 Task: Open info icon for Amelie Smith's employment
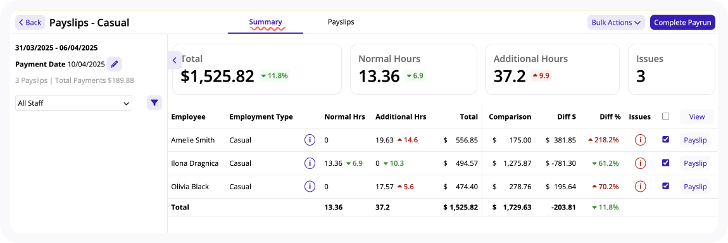(310, 140)
